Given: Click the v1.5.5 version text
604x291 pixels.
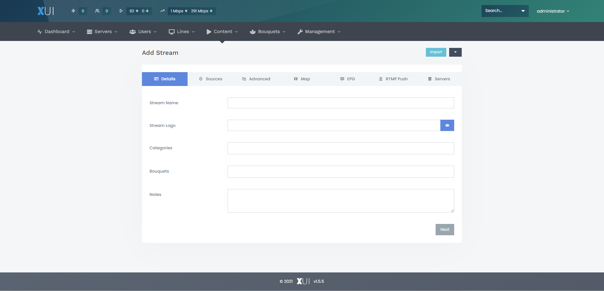Looking at the screenshot, I should pos(319,282).
